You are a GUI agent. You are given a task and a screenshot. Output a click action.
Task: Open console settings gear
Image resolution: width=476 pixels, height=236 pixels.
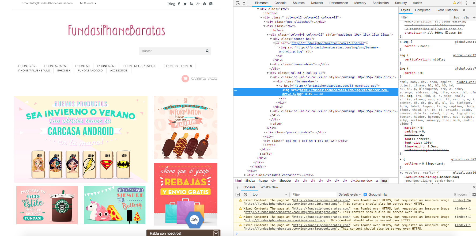[474, 195]
